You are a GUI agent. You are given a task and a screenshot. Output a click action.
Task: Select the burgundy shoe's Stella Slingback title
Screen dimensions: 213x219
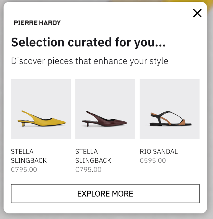pyautogui.click(x=93, y=156)
